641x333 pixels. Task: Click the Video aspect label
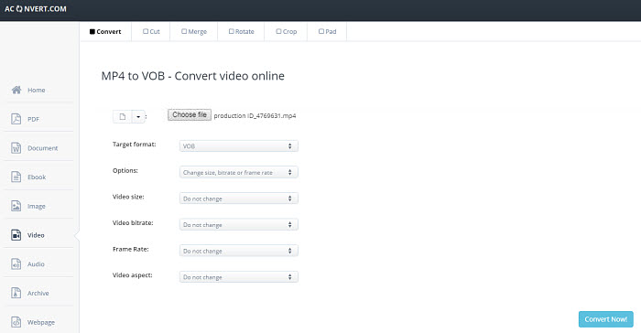coord(133,275)
